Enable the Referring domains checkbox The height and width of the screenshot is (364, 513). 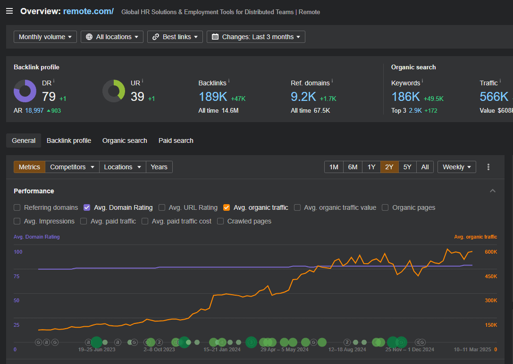pos(17,207)
